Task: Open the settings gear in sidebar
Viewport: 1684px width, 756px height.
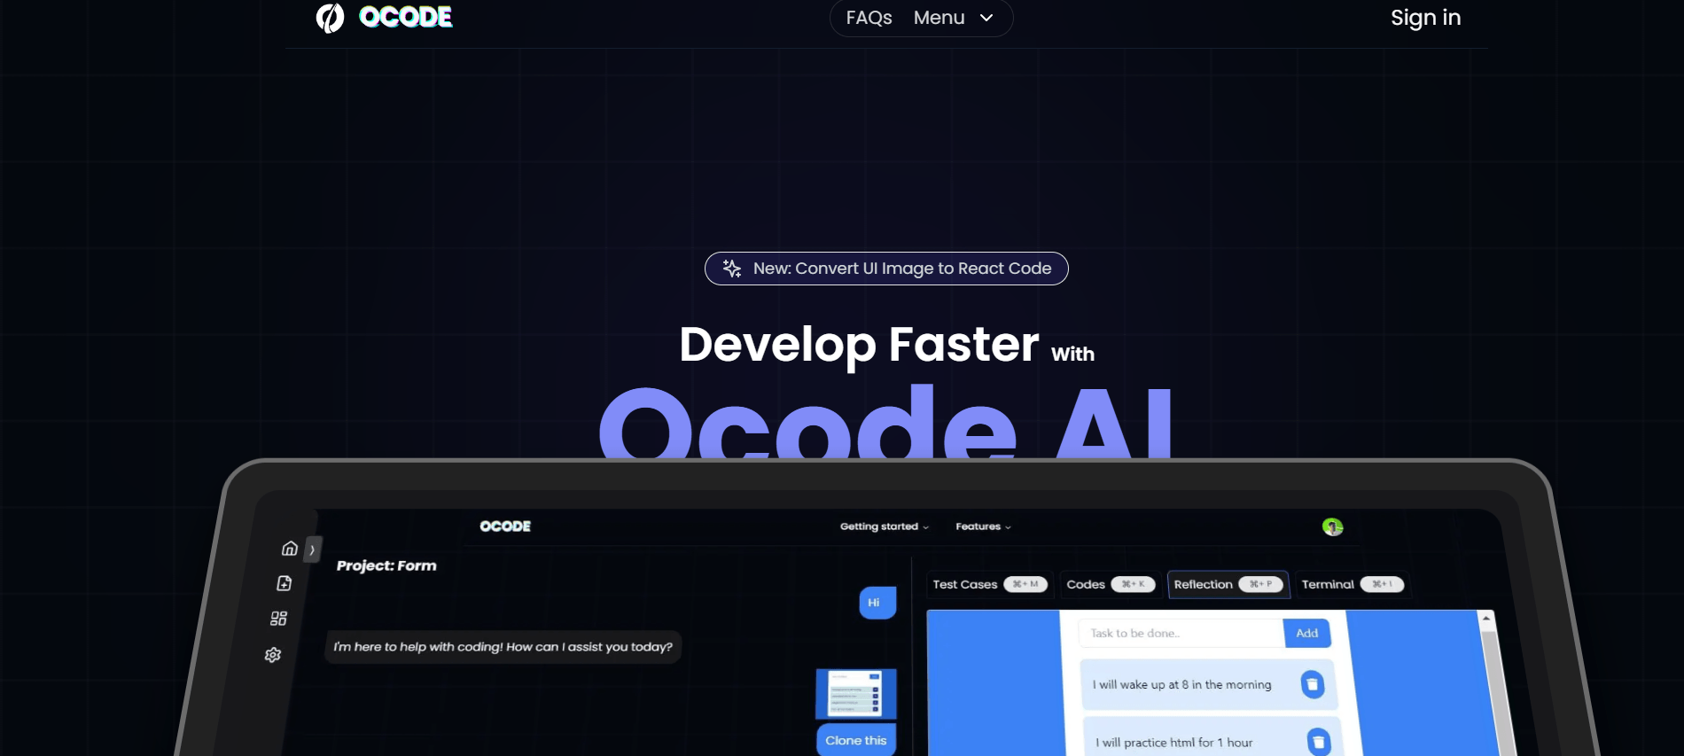Action: pyautogui.click(x=273, y=655)
